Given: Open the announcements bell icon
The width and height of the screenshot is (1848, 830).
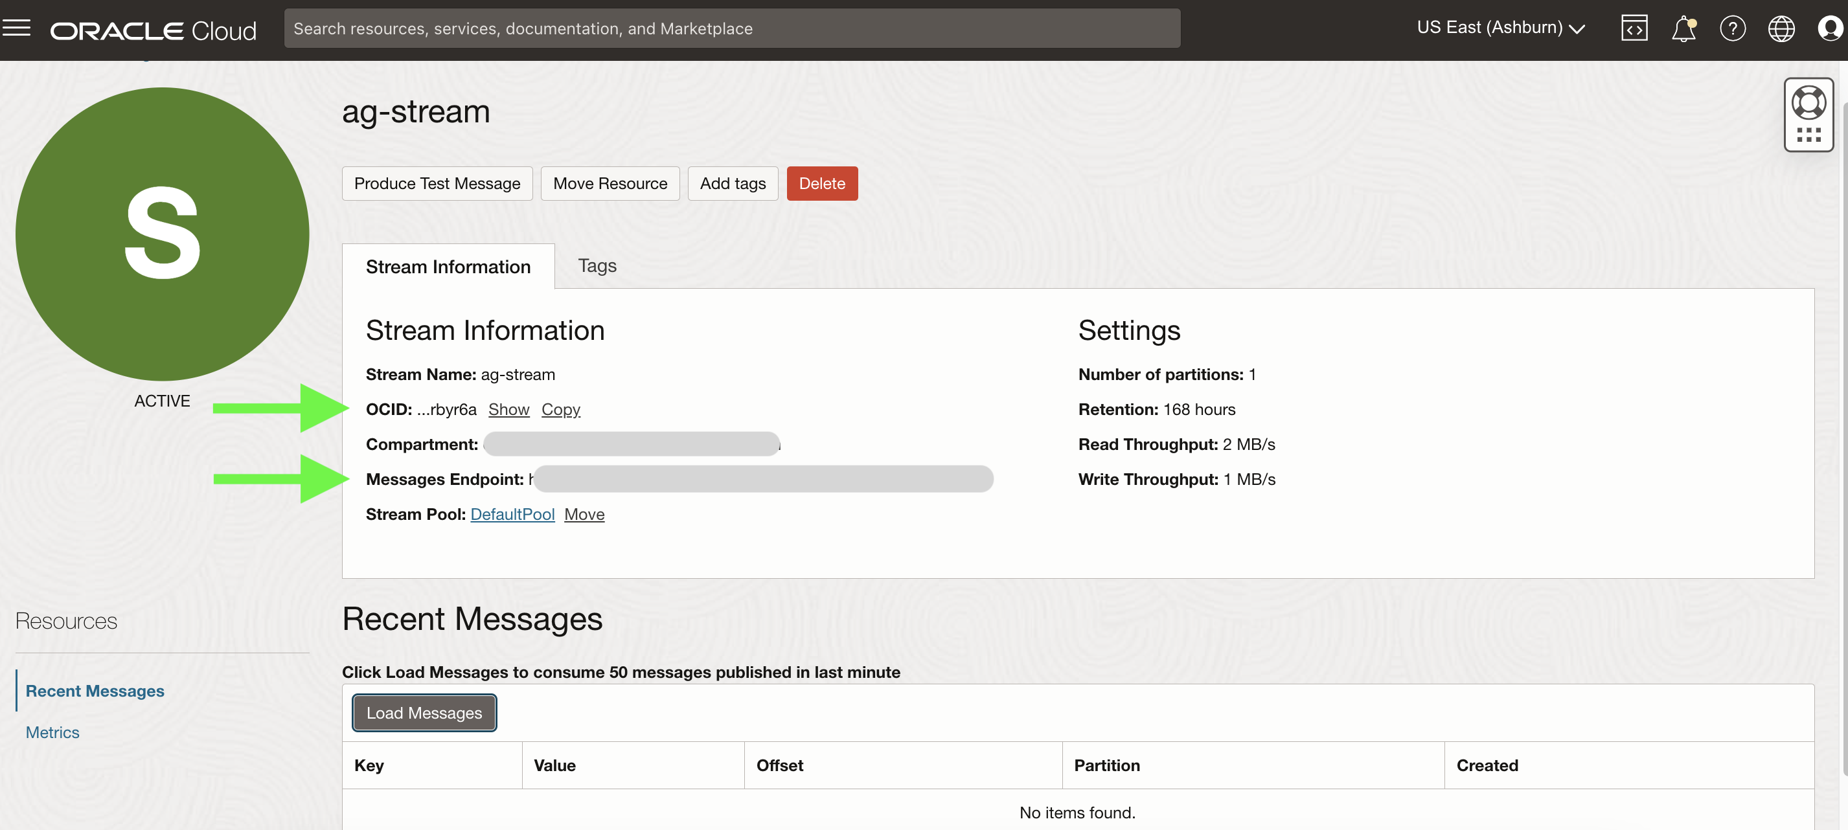Looking at the screenshot, I should click(1683, 28).
